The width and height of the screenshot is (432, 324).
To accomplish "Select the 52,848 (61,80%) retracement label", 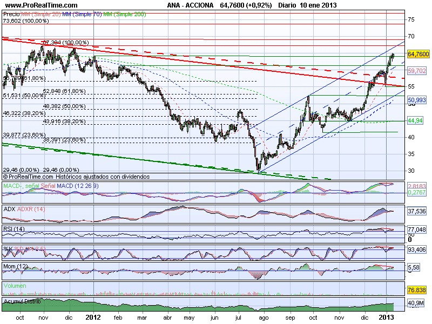I will [x=64, y=91].
